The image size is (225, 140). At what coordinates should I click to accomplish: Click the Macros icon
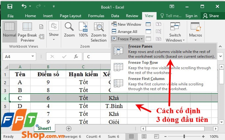[x=195, y=27]
